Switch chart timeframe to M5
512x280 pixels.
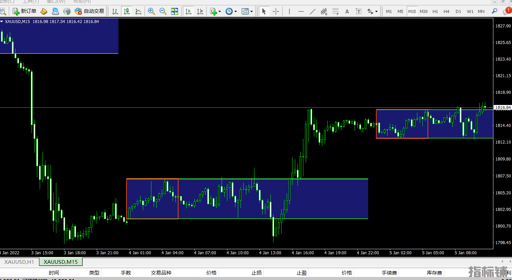point(400,11)
